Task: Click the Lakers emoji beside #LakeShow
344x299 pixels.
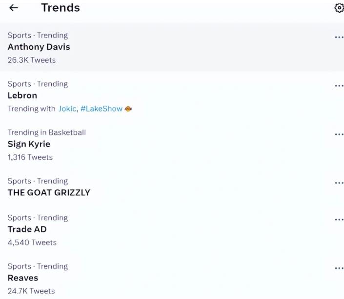Action: pyautogui.click(x=128, y=109)
